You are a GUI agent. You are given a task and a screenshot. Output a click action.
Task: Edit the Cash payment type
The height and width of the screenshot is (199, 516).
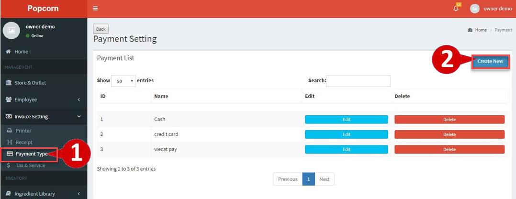[346, 120]
